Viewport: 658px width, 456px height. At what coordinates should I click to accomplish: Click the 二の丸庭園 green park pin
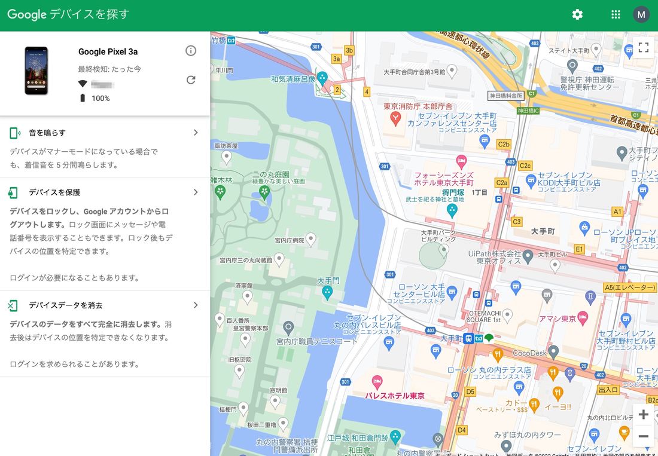point(264,192)
